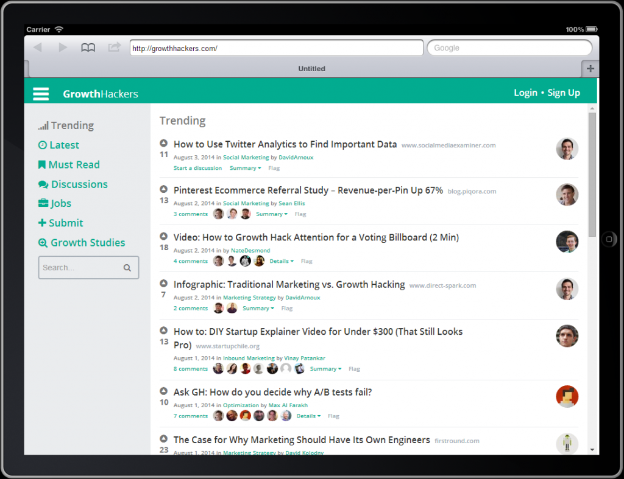Expand Summary dropdown on the Infographic post
Viewport: 624px width, 479px height.
(258, 309)
